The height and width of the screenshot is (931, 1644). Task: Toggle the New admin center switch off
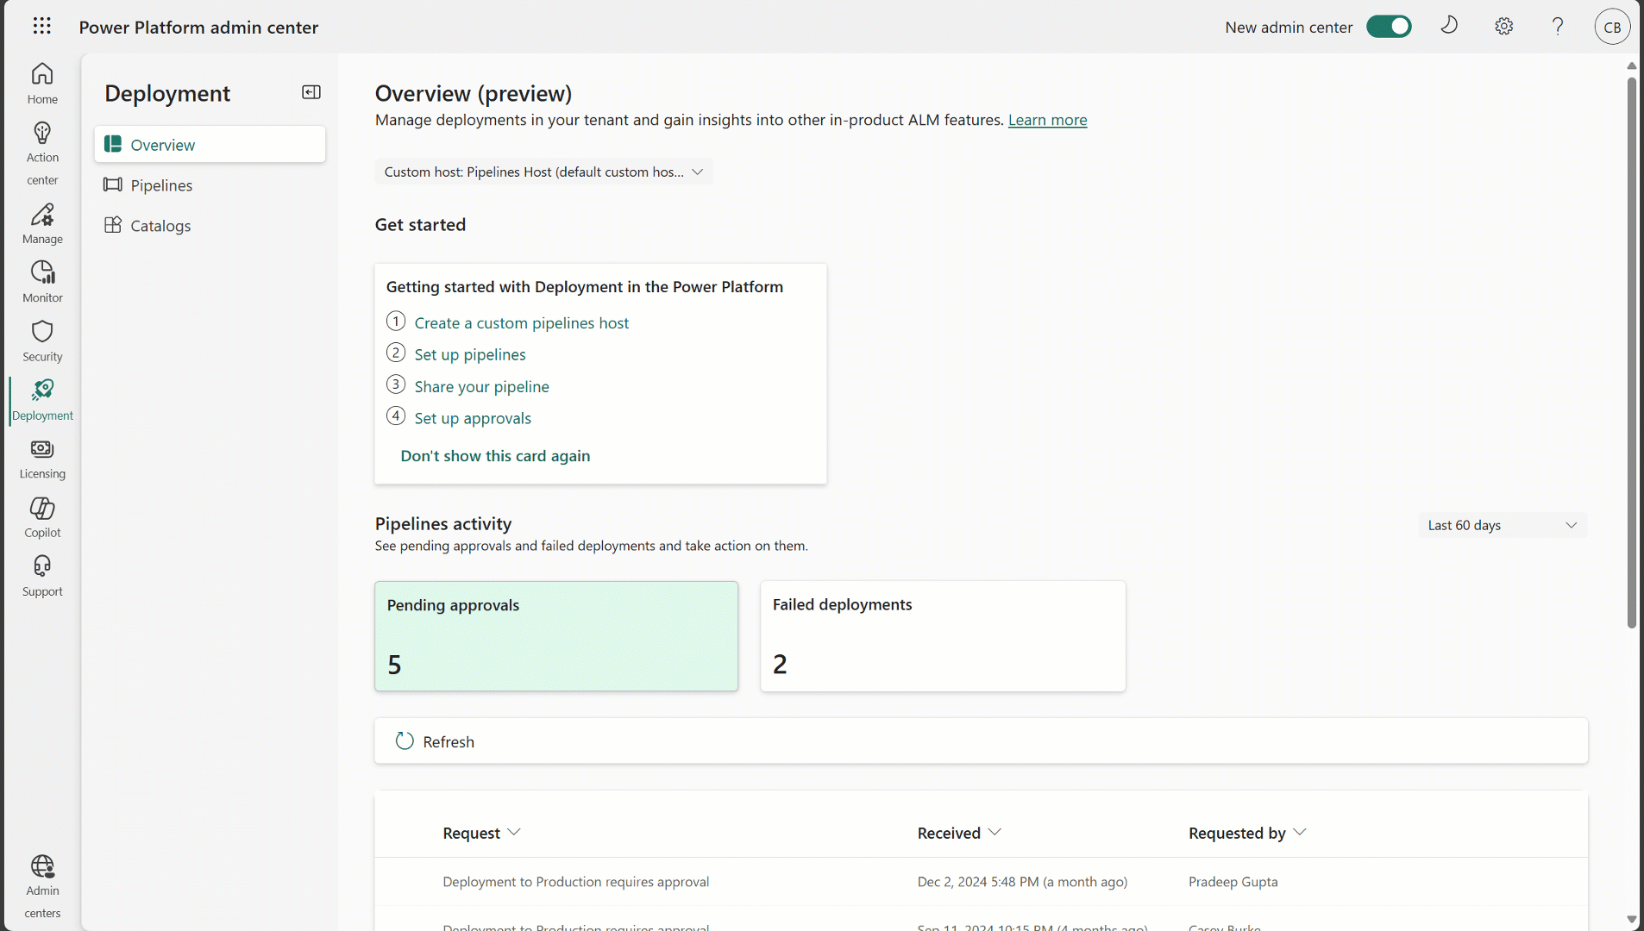1389,26
